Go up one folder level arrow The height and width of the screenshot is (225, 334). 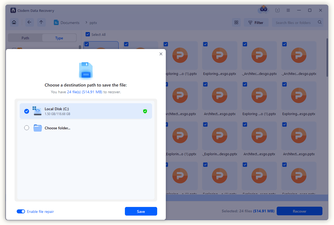coord(41,22)
